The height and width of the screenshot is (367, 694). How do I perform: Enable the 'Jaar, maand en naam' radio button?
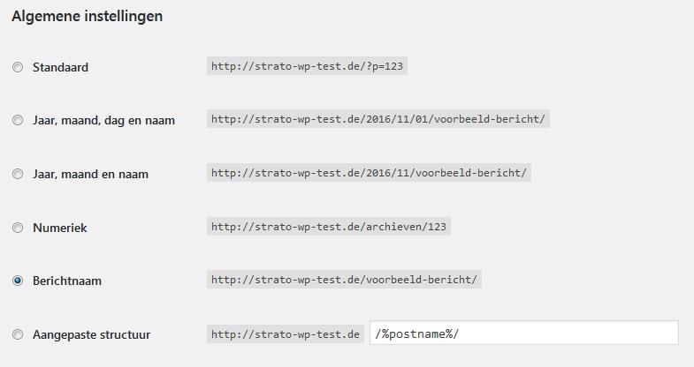pos(18,175)
